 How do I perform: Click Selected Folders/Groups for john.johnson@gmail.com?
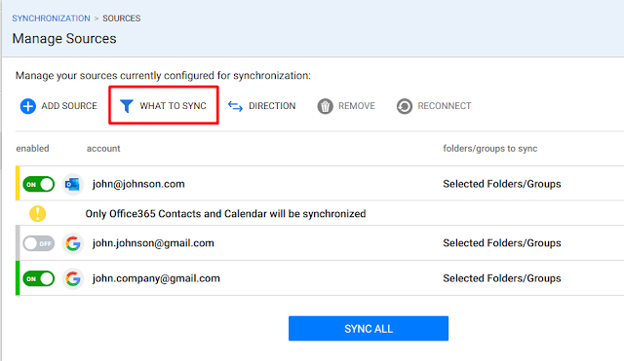tap(502, 243)
